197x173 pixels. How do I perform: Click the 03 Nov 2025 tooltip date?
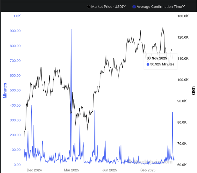[x=157, y=58]
